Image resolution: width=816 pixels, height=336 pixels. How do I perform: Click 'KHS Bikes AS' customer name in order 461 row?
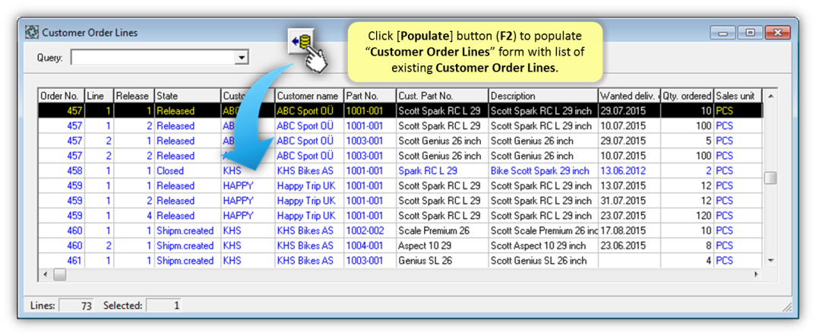tap(309, 260)
